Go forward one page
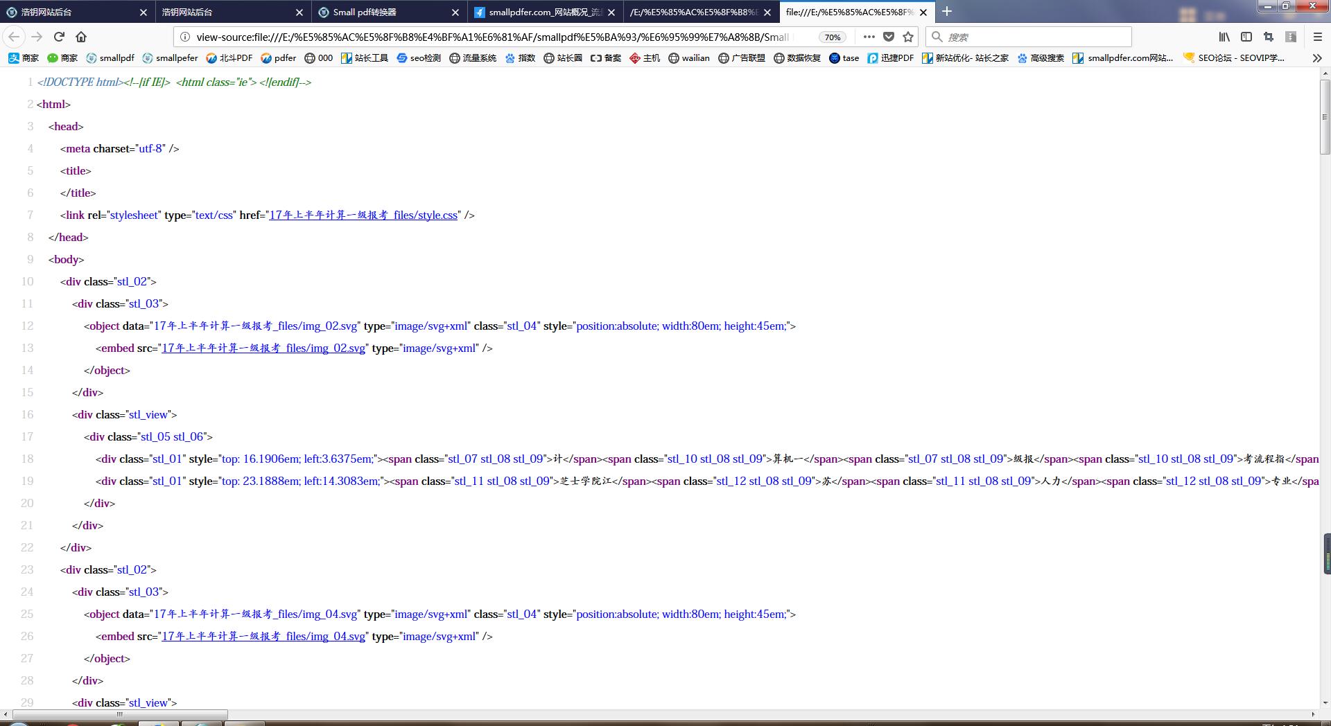Image resolution: width=1331 pixels, height=726 pixels. coord(37,37)
